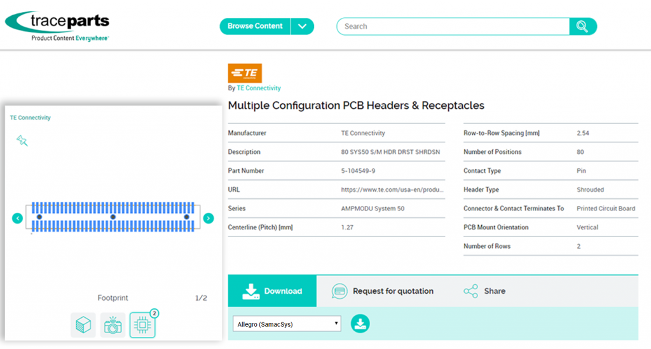Click the Manufacturer value TE Connectivity

click(363, 133)
